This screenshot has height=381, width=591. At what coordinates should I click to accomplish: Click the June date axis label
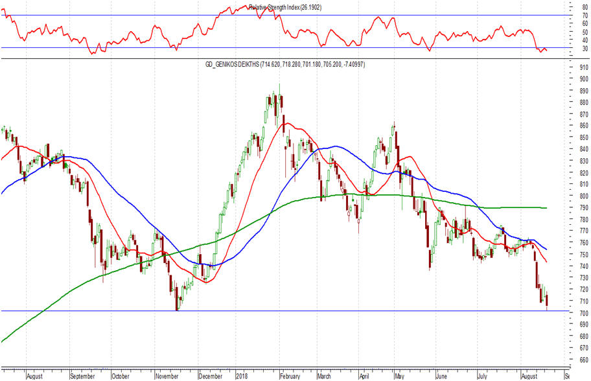click(441, 376)
